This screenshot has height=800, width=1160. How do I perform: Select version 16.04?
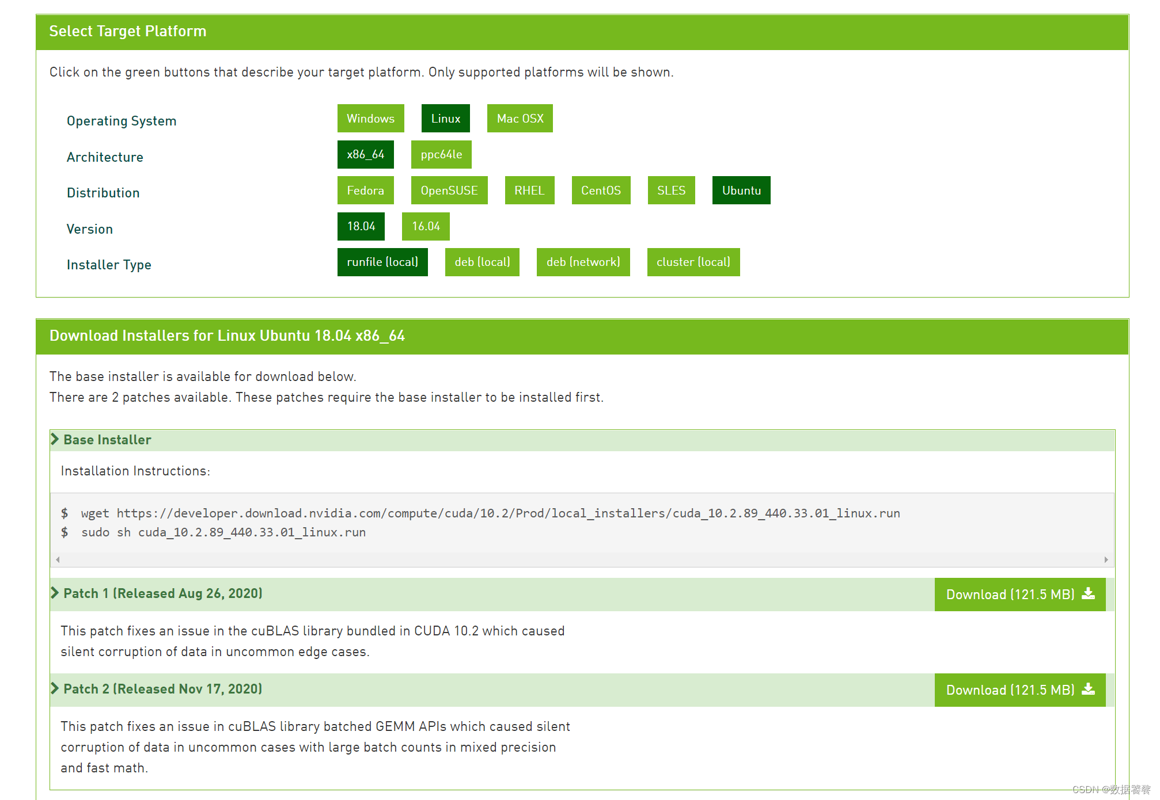click(x=426, y=226)
